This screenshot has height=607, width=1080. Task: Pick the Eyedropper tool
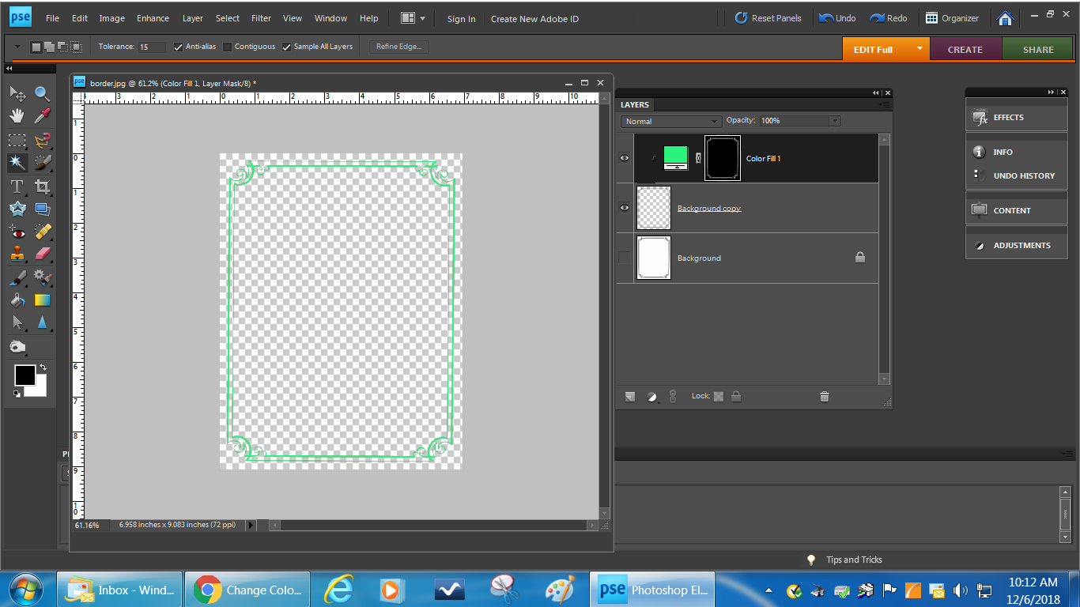point(42,116)
